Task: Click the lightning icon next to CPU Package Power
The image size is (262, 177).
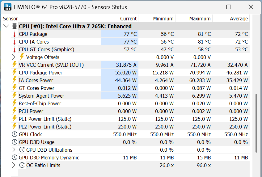Action: point(14,73)
